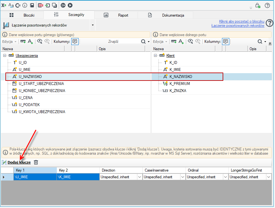275x208 pixels.
Task: Select the K_PREMIUM field
Action: pos(180,84)
